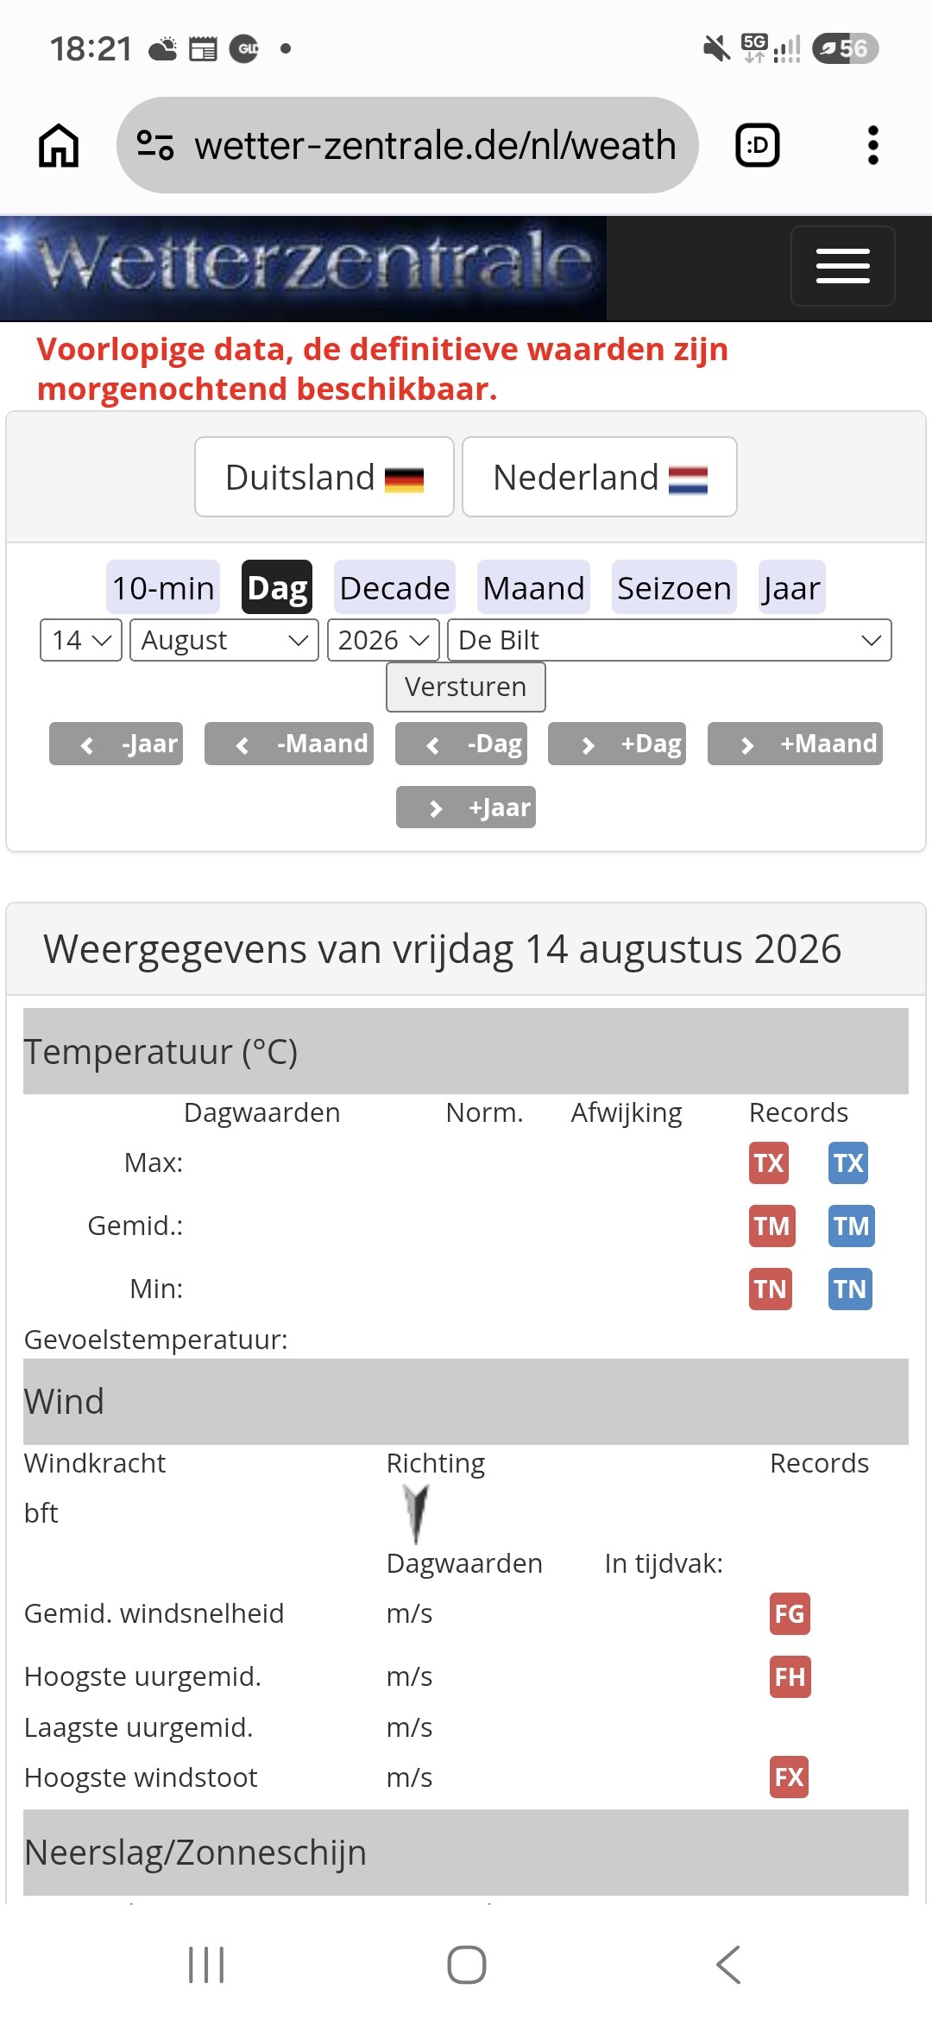932x2021 pixels.
Task: Switch to the Maand tab
Action: [x=533, y=587]
